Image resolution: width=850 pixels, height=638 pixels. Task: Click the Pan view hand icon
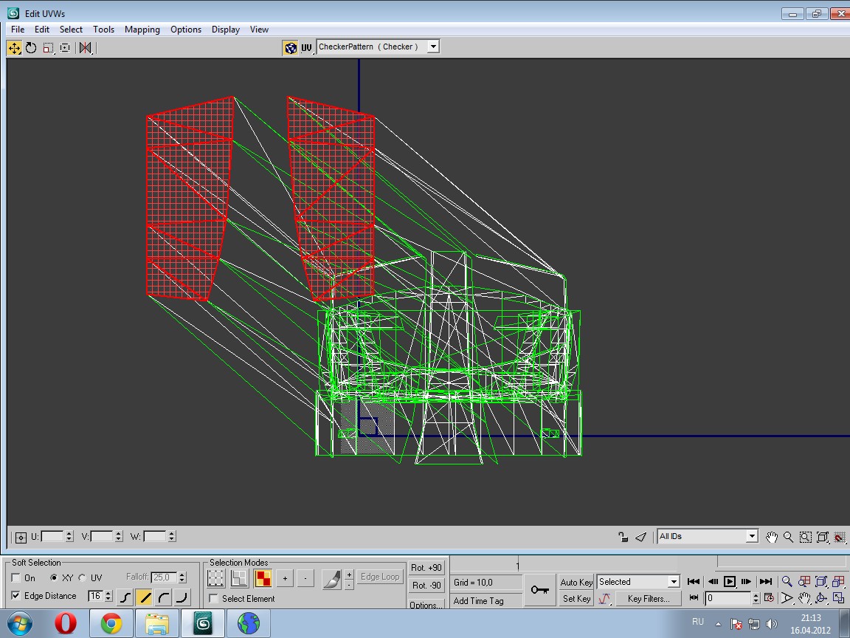[x=772, y=537]
